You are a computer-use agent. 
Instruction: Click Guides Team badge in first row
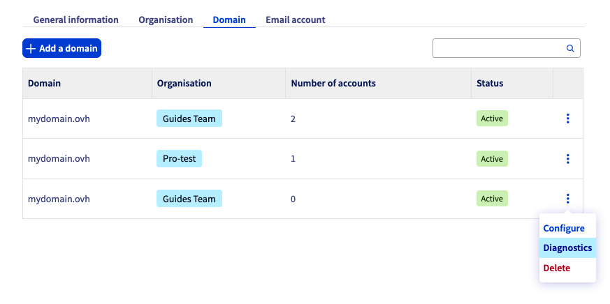189,119
